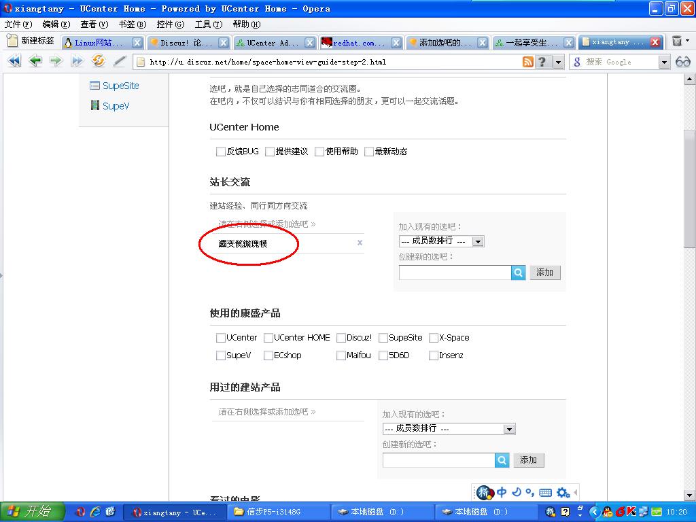Check the 最新动态 checkbox

tap(369, 152)
